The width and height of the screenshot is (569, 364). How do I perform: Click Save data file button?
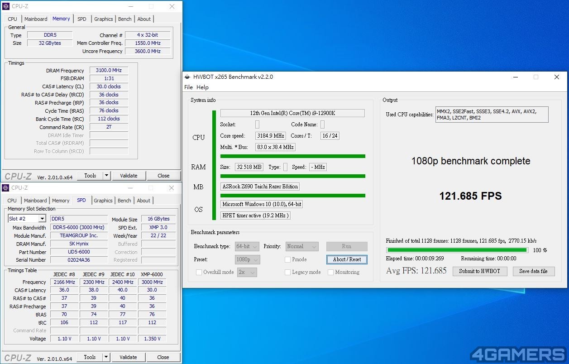point(533,271)
